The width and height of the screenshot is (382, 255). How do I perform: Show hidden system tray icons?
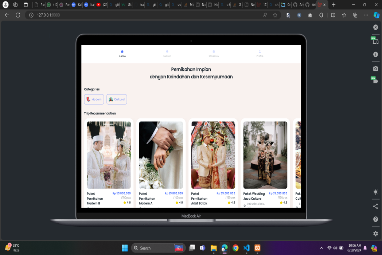click(321, 248)
